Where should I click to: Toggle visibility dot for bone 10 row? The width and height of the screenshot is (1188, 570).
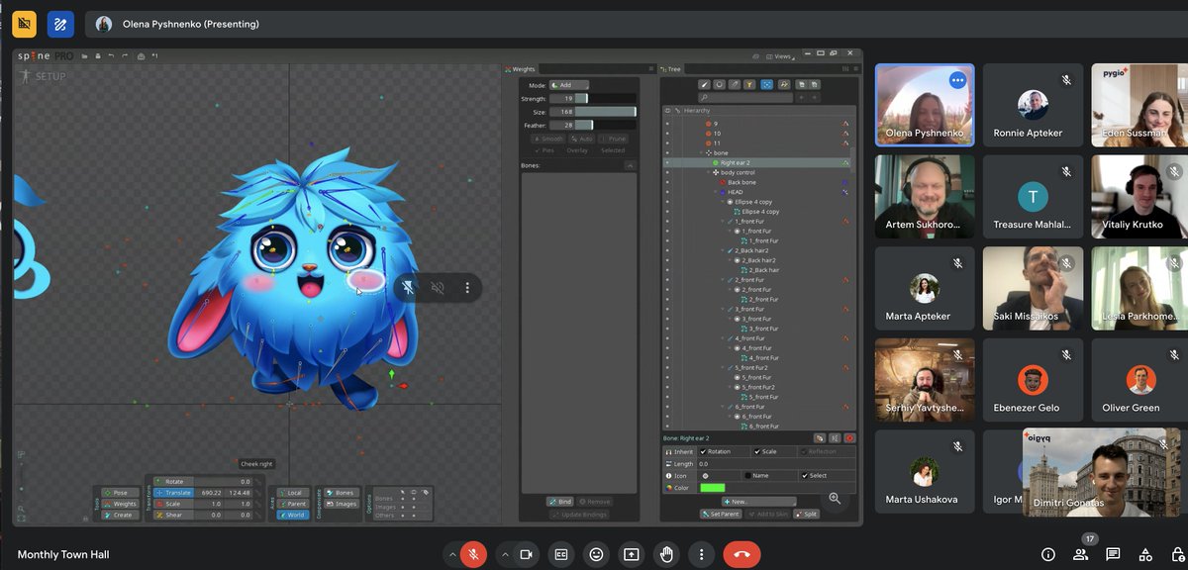[667, 133]
